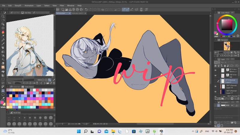Open Color Wheel panel menu
The image size is (240, 135).
[x=215, y=13]
